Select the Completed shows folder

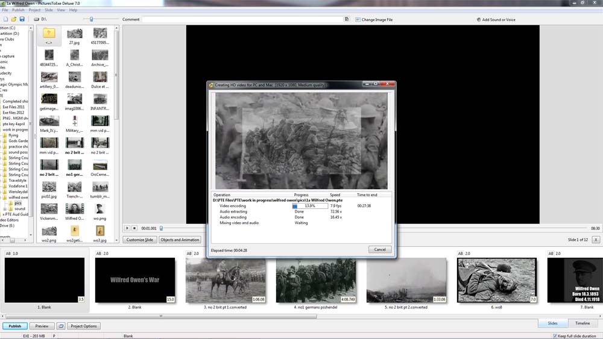14,101
